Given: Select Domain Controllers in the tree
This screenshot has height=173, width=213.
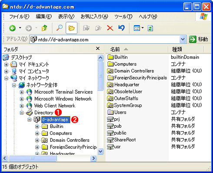Looking at the screenshot, I should [70, 140].
